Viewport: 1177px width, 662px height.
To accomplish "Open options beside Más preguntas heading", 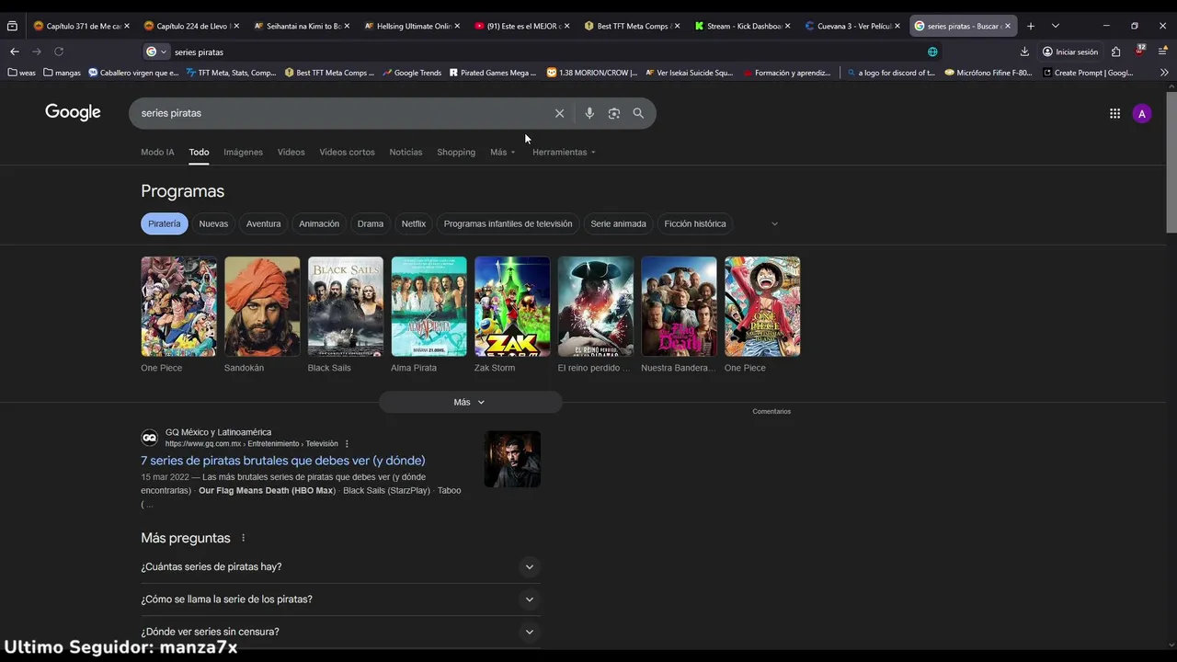I will (244, 538).
